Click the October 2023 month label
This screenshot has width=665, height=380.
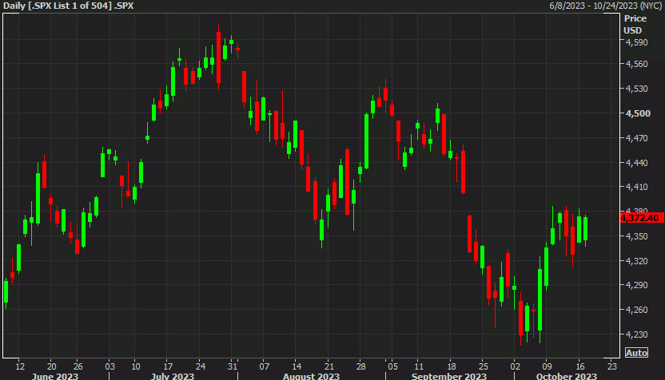[x=566, y=376]
